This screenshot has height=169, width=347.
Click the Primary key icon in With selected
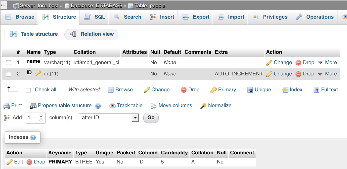213,90
